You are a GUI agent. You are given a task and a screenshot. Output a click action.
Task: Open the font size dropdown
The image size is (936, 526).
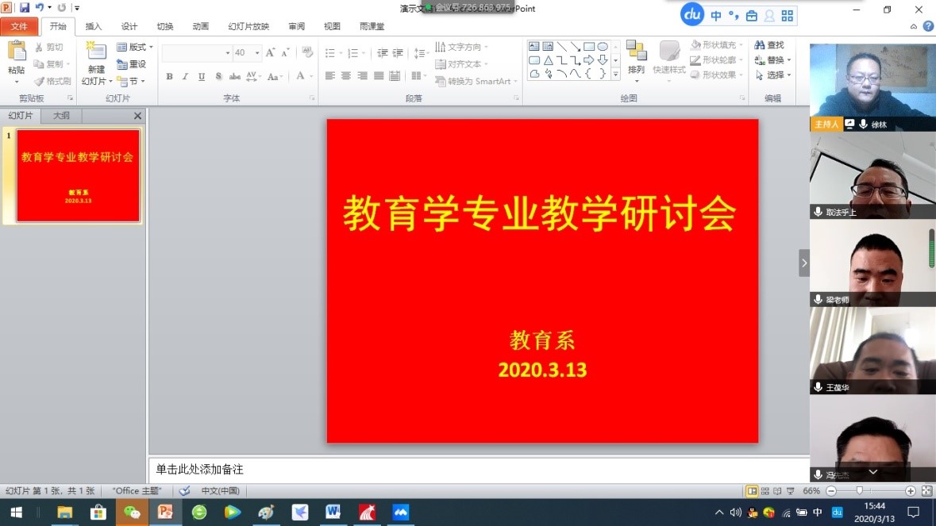tap(257, 53)
